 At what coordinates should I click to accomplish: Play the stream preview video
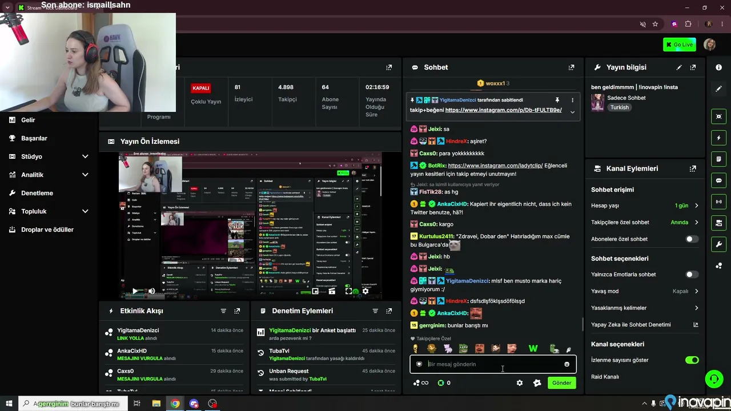click(x=135, y=291)
